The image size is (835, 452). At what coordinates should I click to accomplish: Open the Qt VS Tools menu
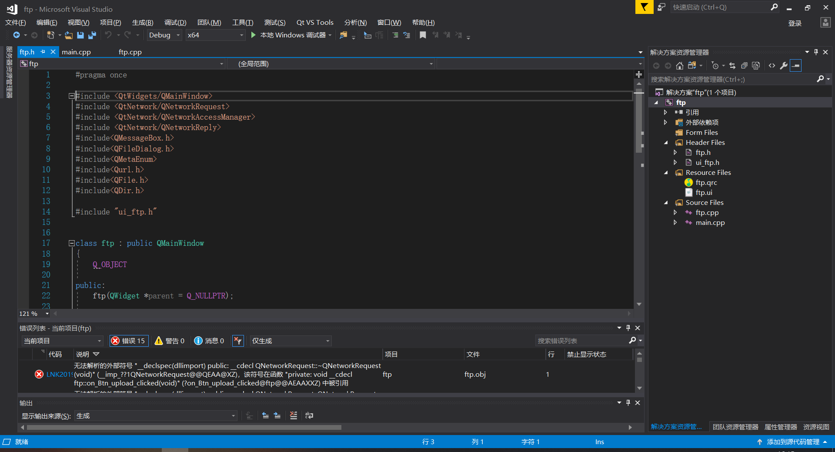315,23
